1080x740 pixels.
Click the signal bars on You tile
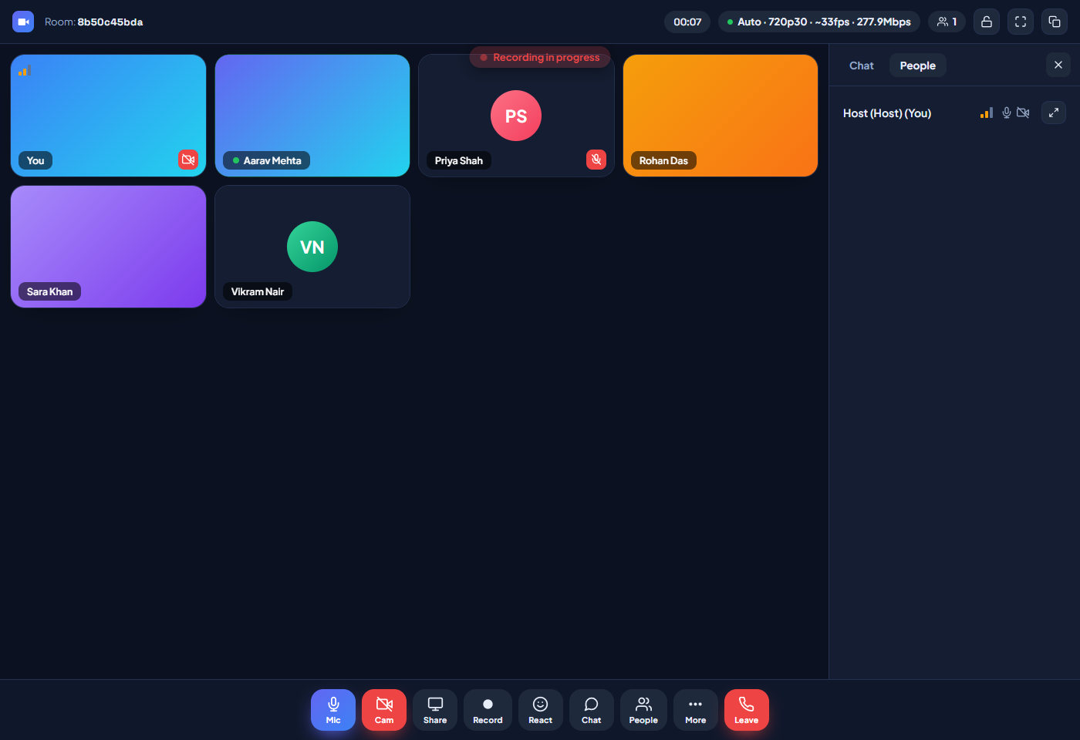(24, 71)
